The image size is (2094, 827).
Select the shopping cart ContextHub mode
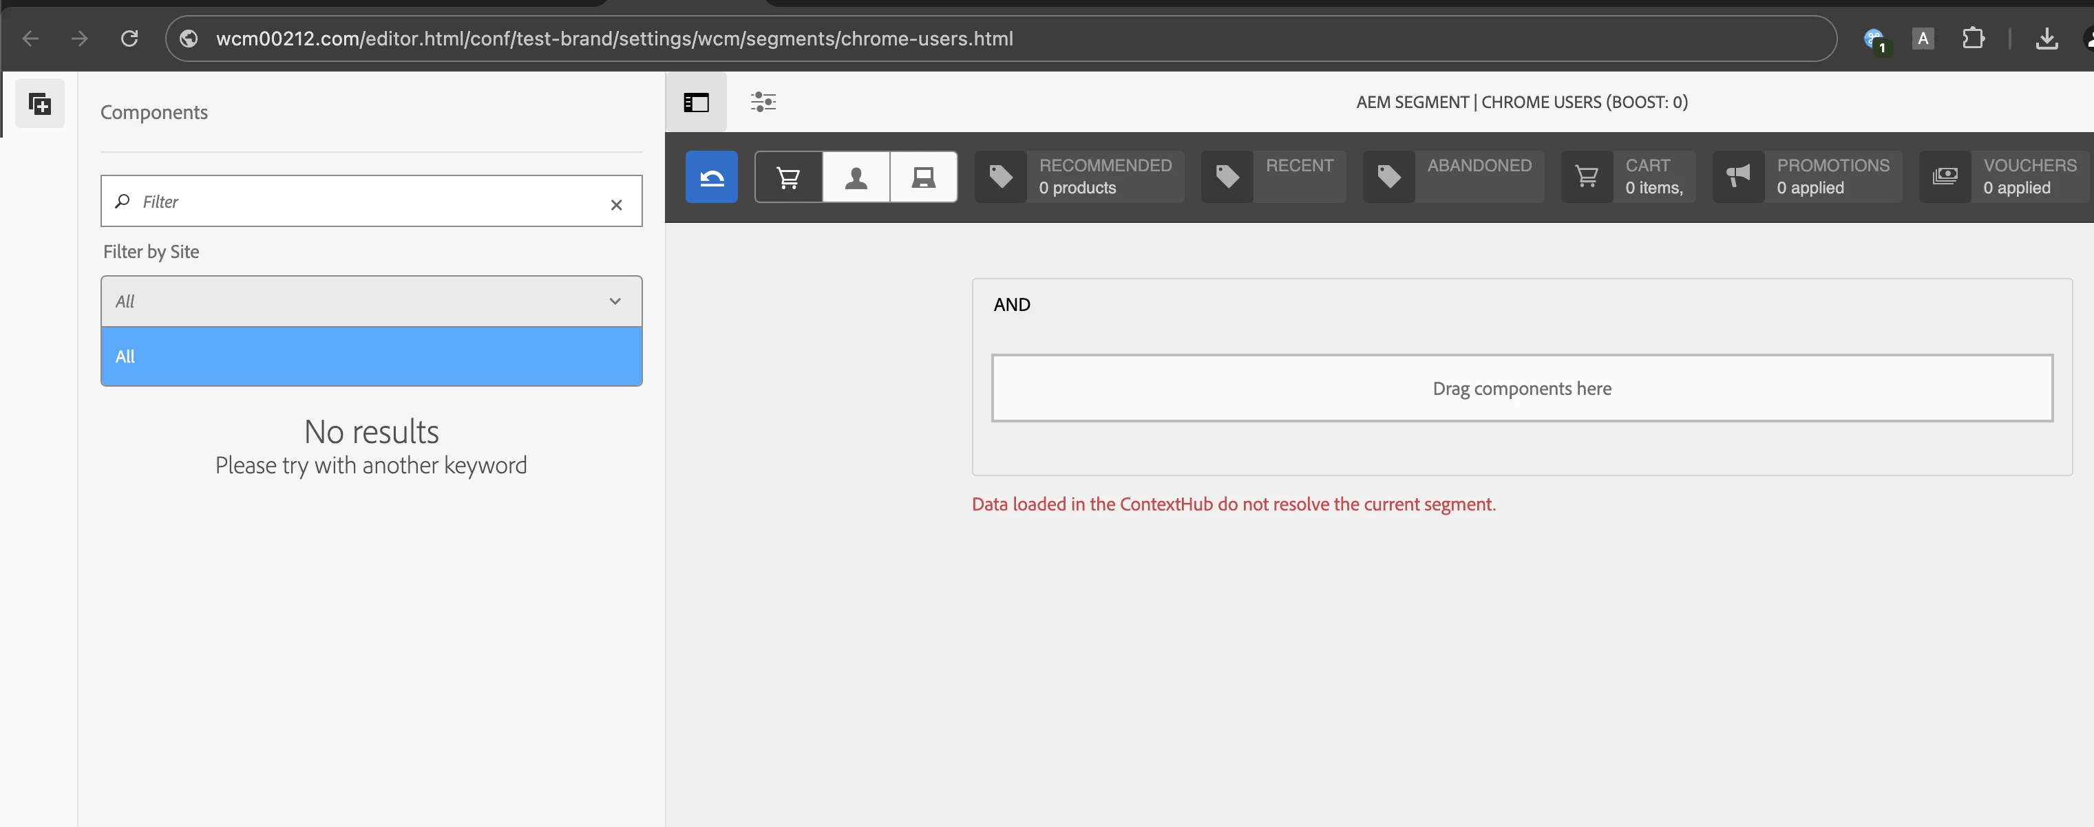(x=788, y=177)
